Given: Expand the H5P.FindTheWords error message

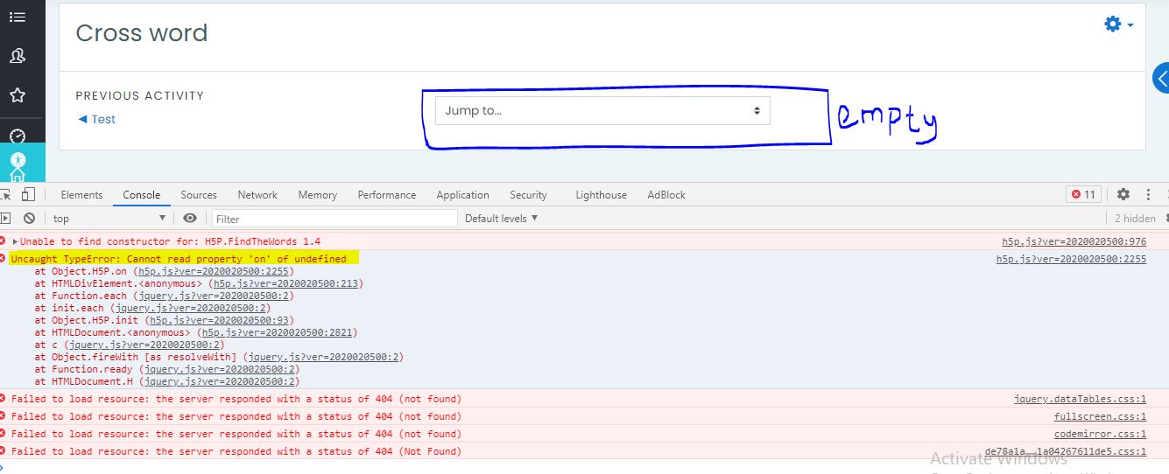Looking at the screenshot, I should pyautogui.click(x=16, y=241).
